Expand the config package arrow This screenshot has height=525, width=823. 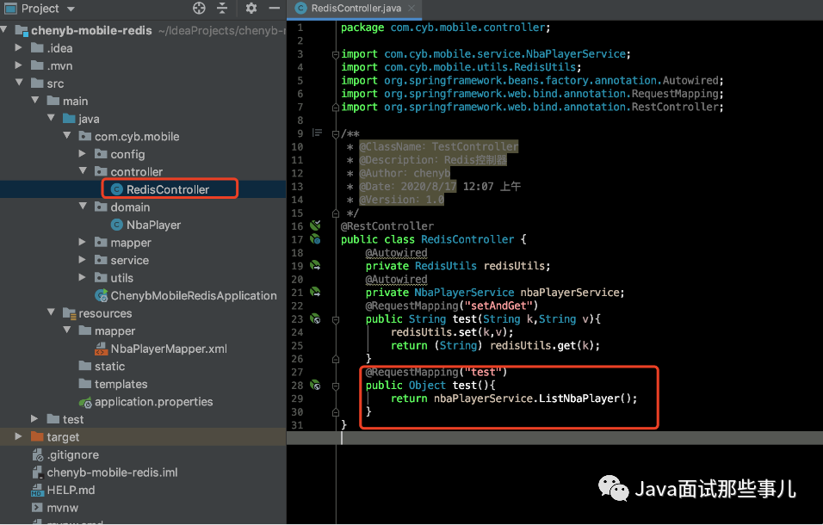pos(83,154)
